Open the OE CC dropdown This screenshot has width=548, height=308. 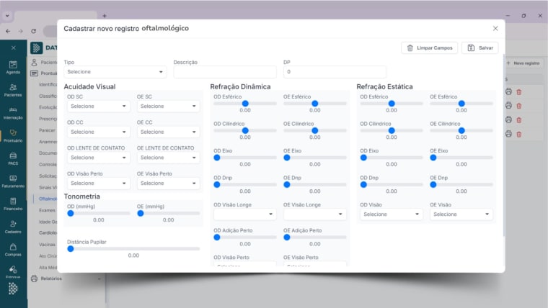coord(168,132)
